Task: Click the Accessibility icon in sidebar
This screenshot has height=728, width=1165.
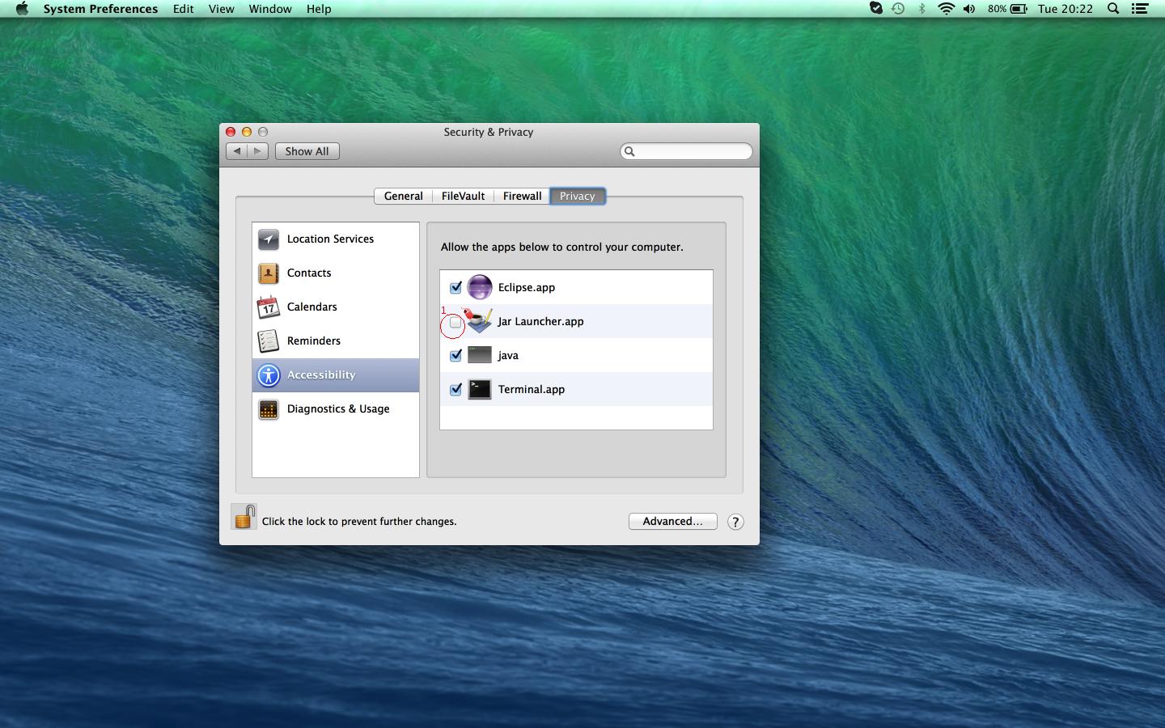Action: (269, 375)
